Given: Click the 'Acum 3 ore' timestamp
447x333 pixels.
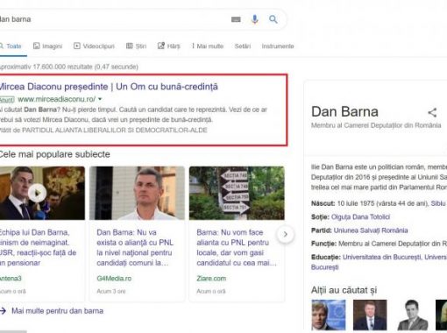Looking at the screenshot, I should click(111, 291).
